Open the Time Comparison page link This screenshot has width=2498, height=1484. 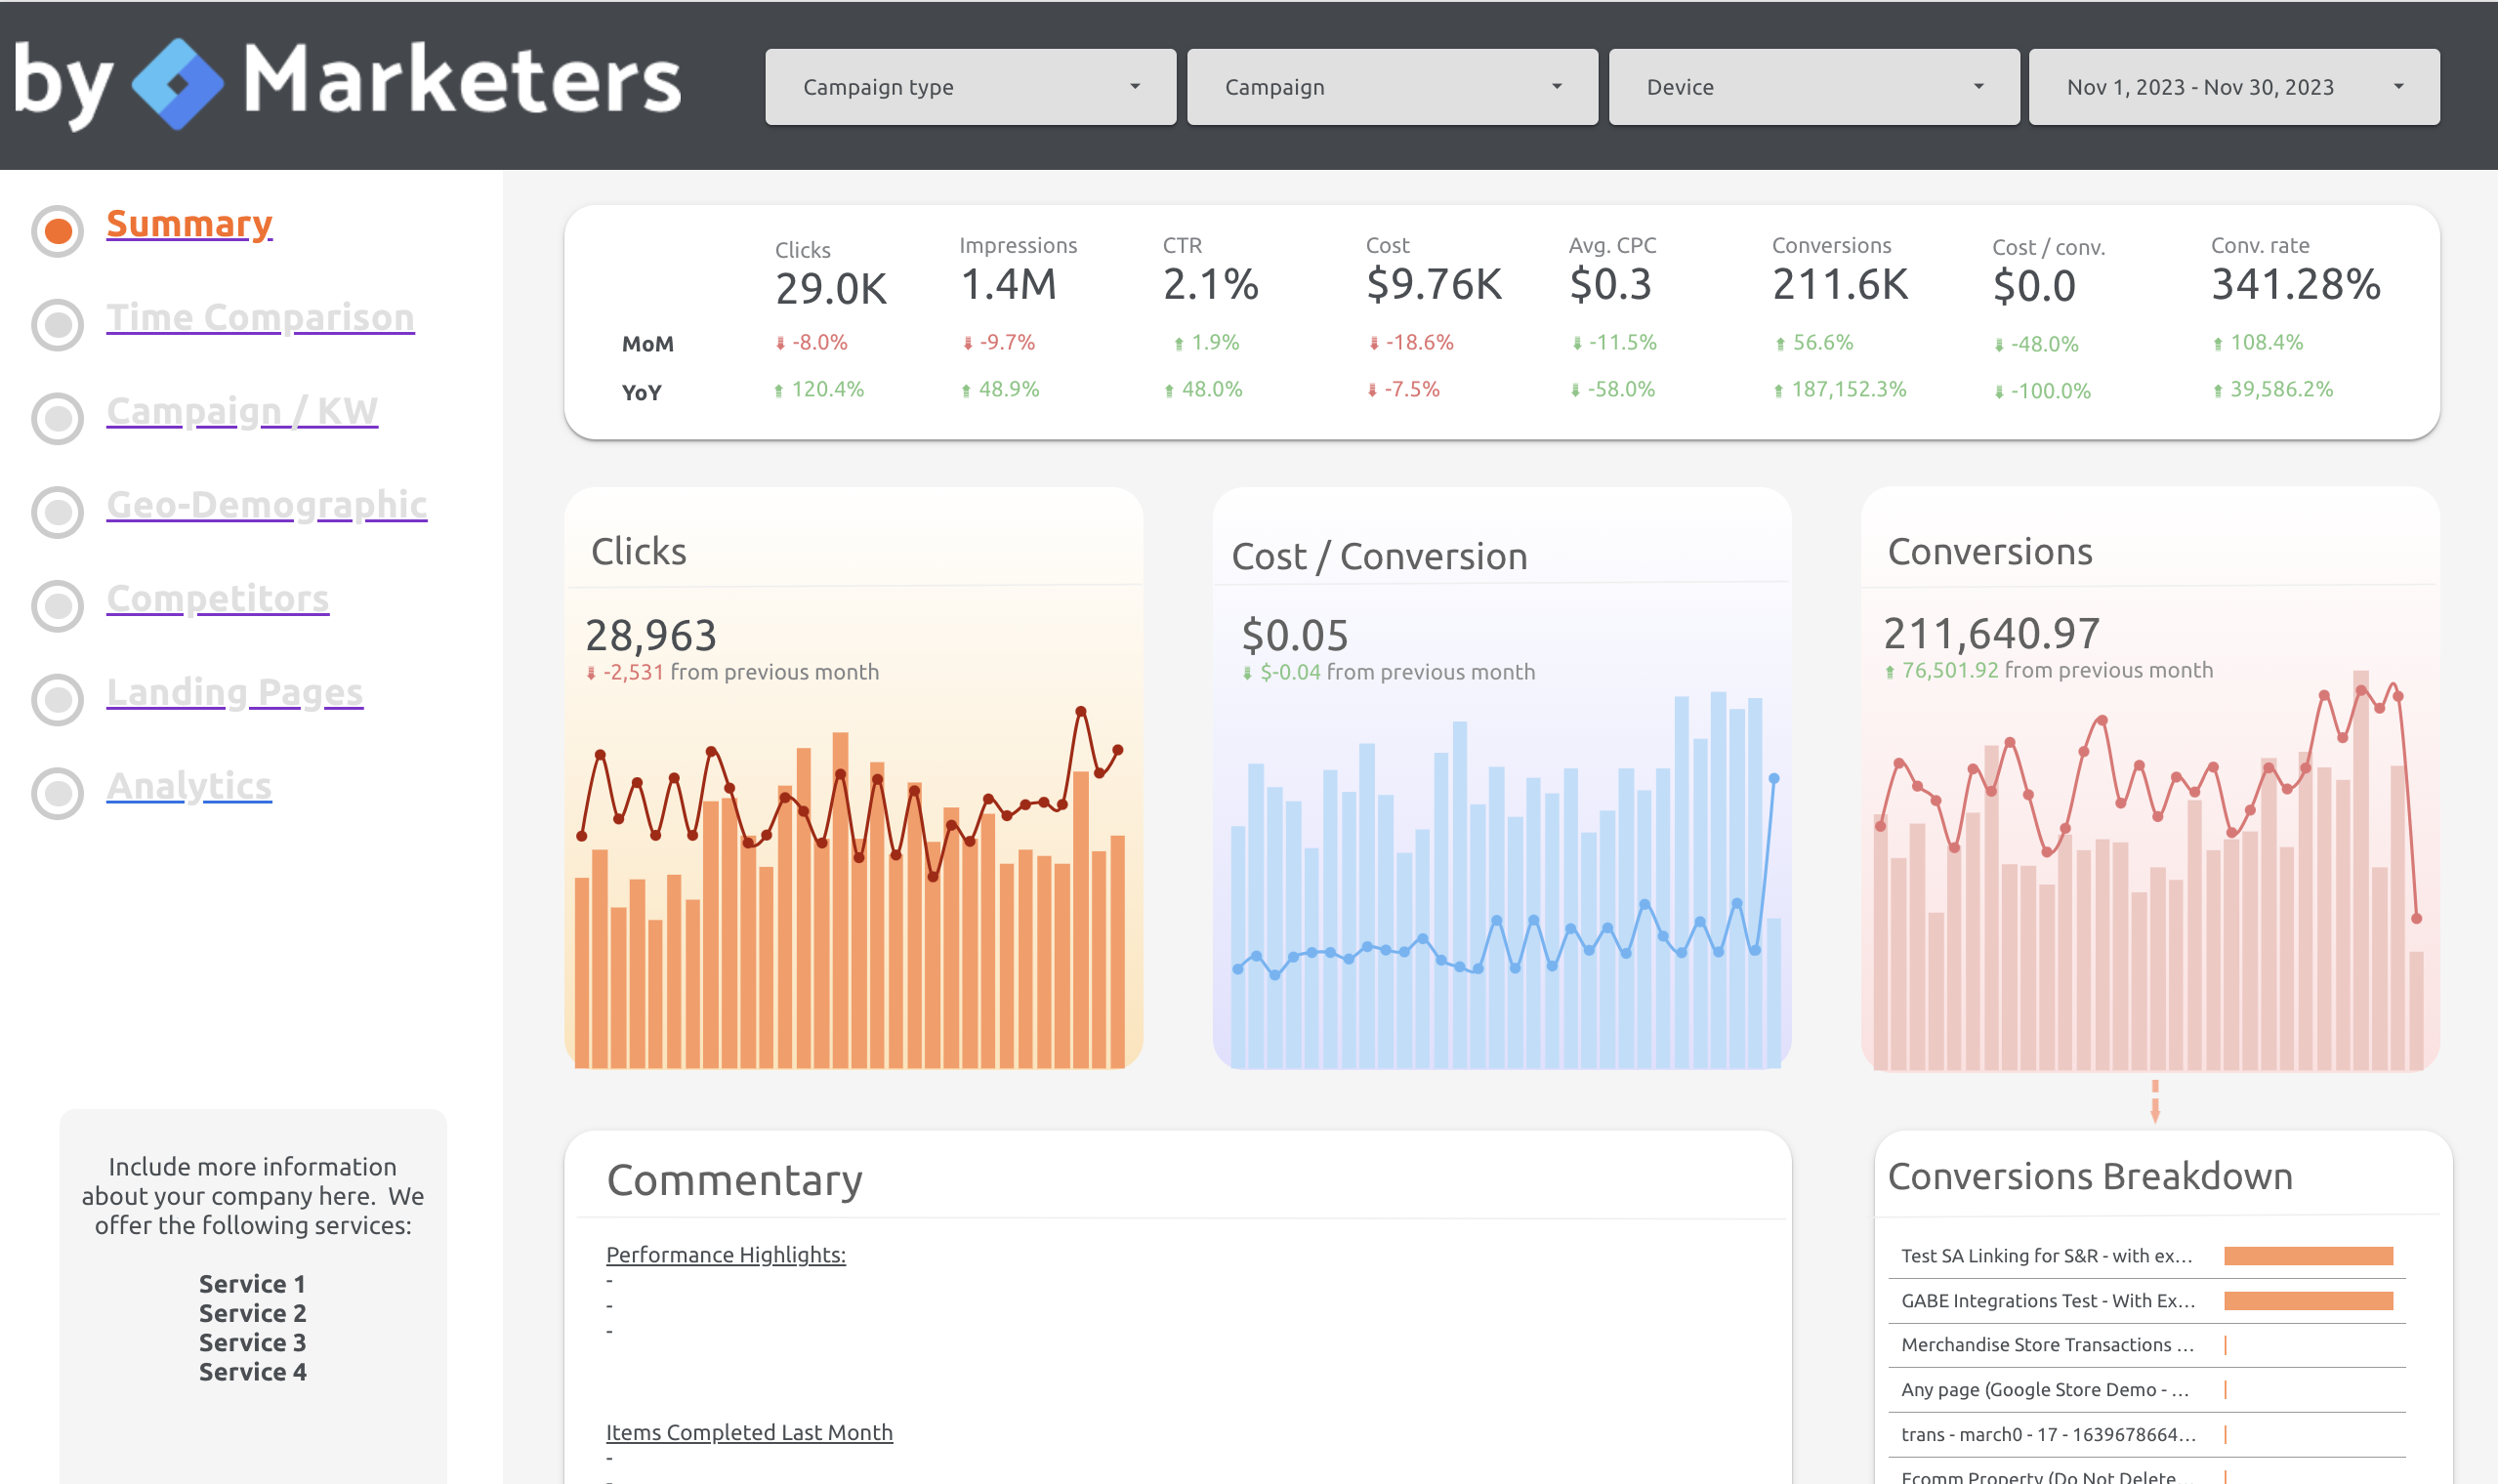coord(260,317)
